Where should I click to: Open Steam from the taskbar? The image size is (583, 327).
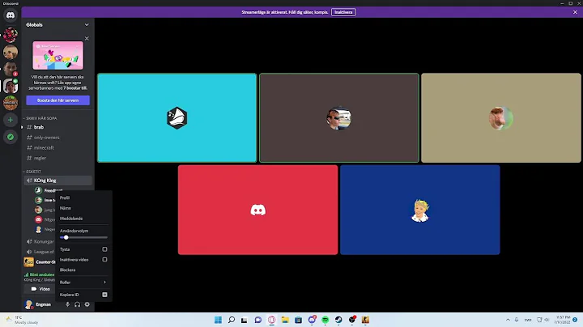click(338, 320)
